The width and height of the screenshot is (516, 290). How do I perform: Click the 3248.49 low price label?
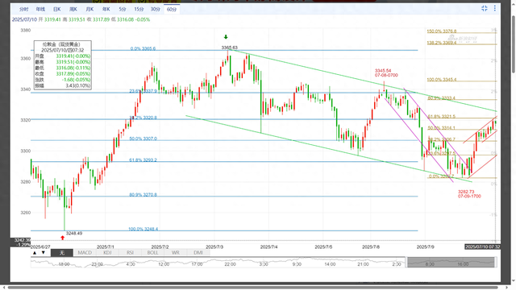coord(74,234)
